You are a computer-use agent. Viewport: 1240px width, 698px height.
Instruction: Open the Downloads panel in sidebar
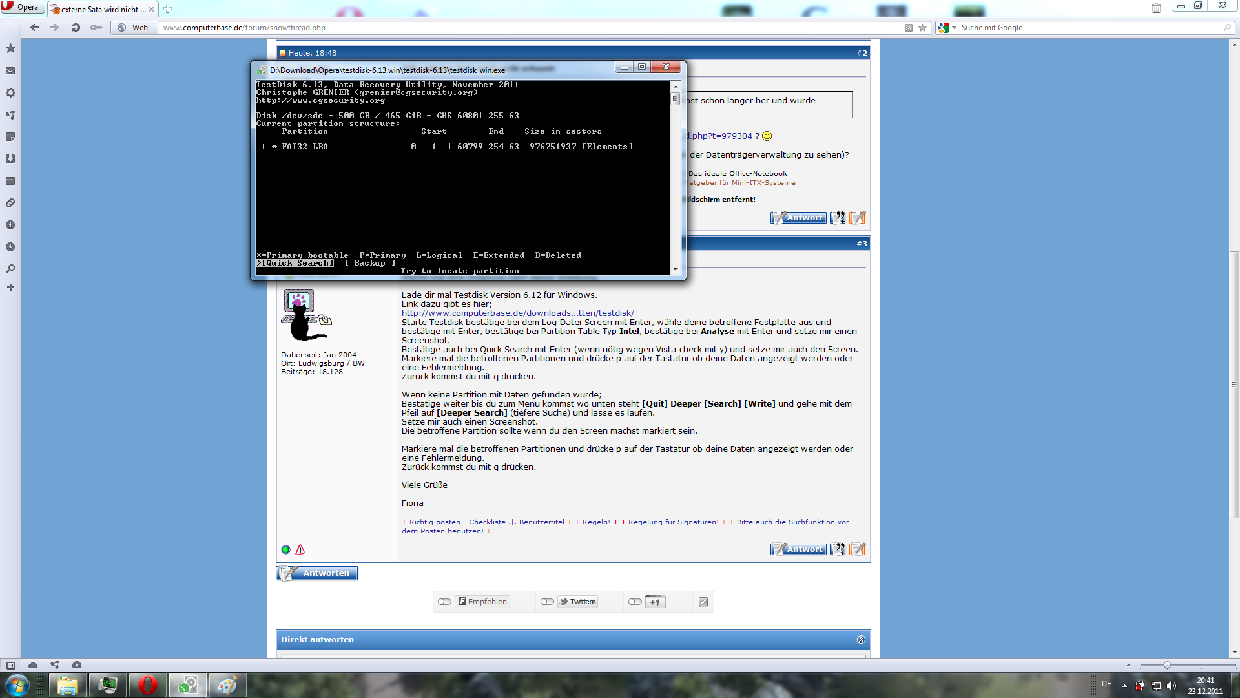(10, 159)
